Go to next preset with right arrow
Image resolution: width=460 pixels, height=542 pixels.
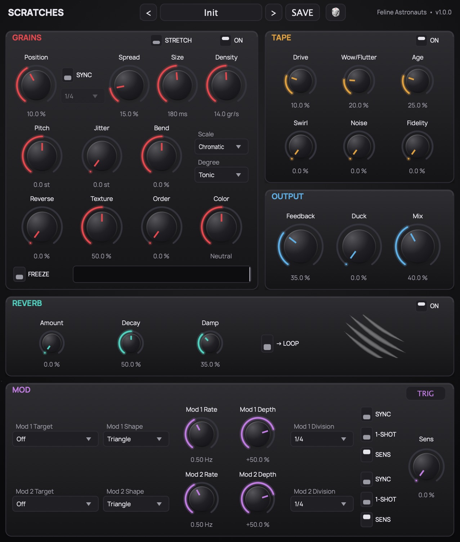273,13
